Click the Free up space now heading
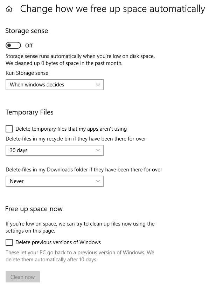The image size is (209, 287). (x=34, y=209)
